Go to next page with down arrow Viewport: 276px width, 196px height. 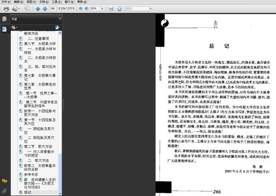pyautogui.click(x=45, y=9)
